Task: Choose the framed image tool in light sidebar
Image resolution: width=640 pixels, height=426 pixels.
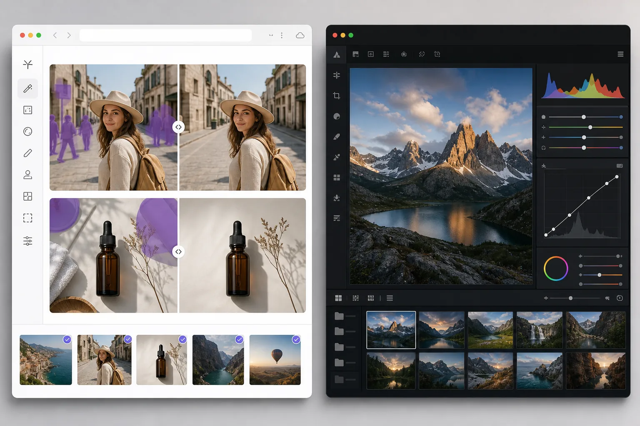Action: 27,110
